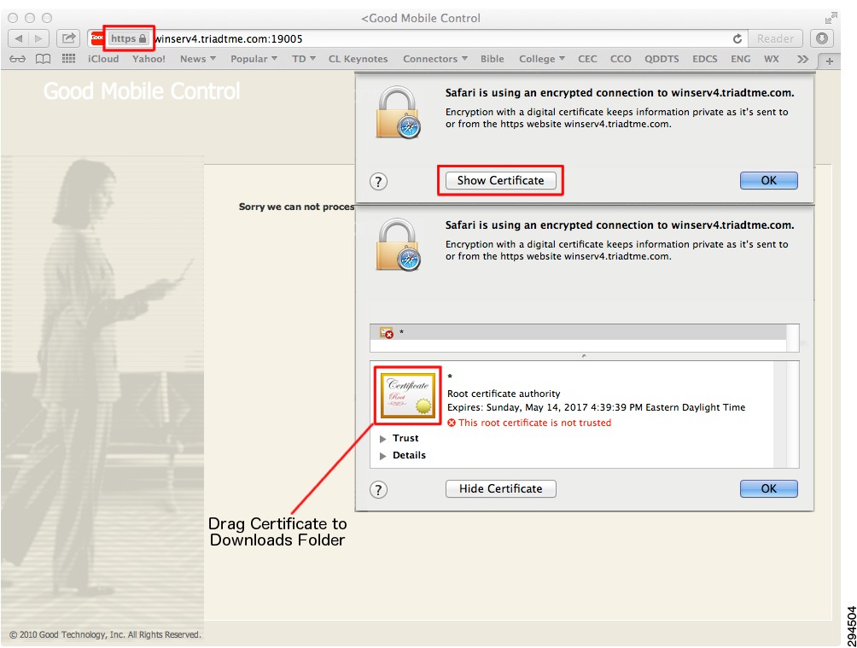Click the Hide Certificate button
The height and width of the screenshot is (648, 857).
[x=501, y=489]
